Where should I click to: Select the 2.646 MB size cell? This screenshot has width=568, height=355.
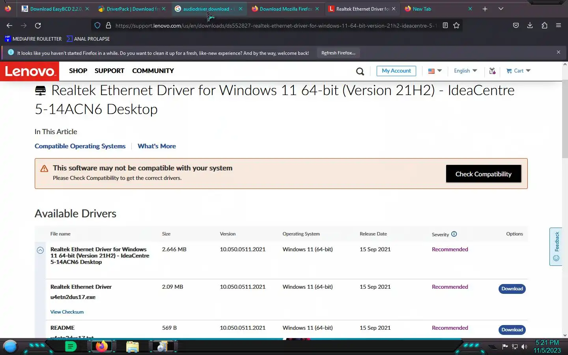(174, 249)
